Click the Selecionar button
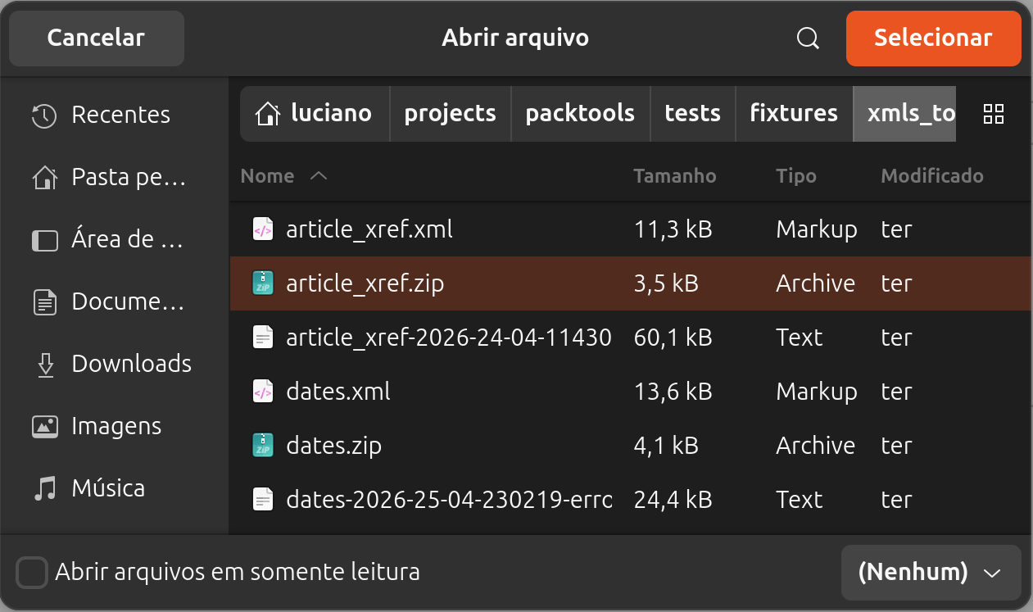The height and width of the screenshot is (612, 1033). 933,39
